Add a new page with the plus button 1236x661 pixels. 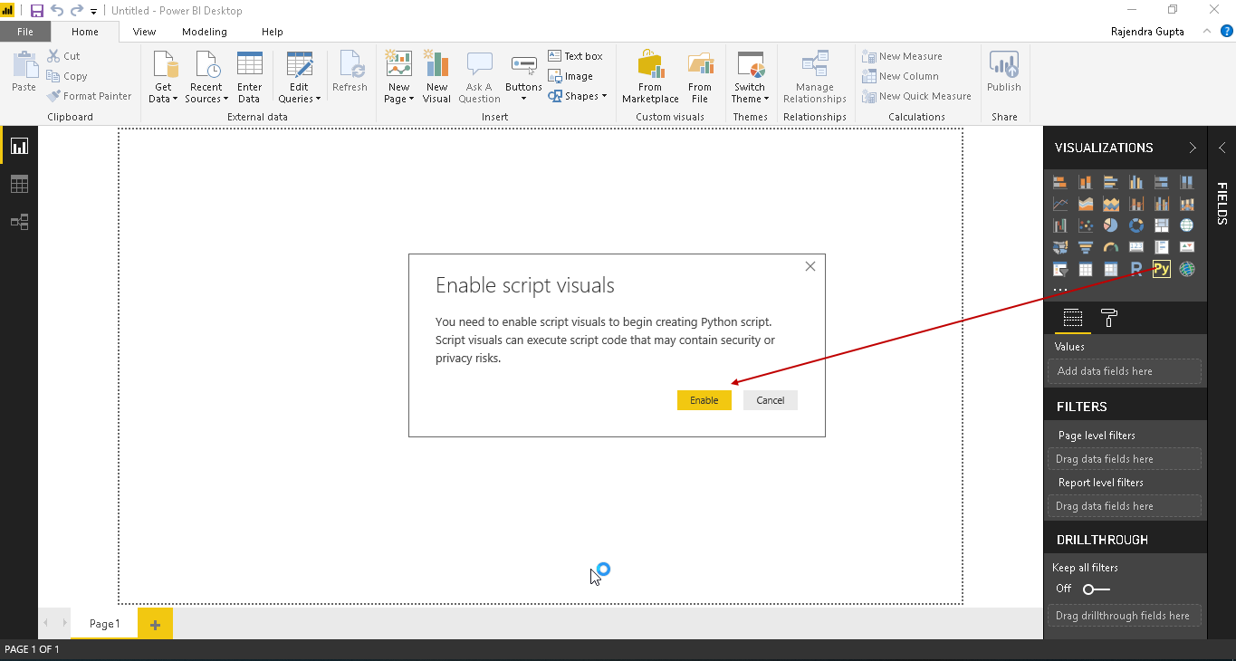pos(155,624)
